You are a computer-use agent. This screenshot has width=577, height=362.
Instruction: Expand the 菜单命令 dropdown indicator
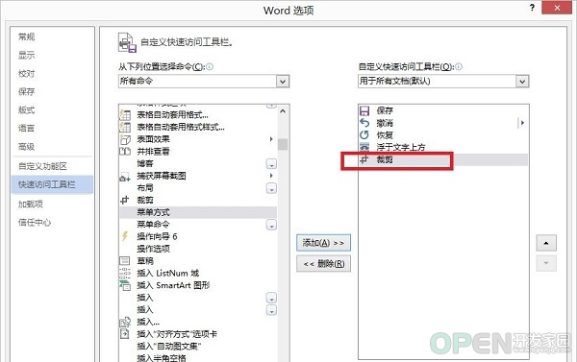(x=271, y=225)
